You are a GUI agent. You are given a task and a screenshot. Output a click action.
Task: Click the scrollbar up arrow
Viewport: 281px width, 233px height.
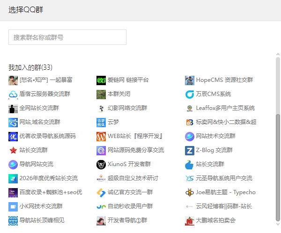pyautogui.click(x=278, y=54)
